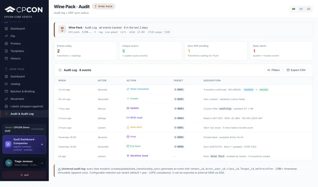Click the Batches & Bottling box icon
This screenshot has width=318, height=187.
6,91
